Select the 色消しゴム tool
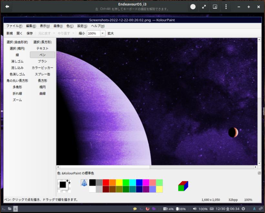 click(x=17, y=74)
